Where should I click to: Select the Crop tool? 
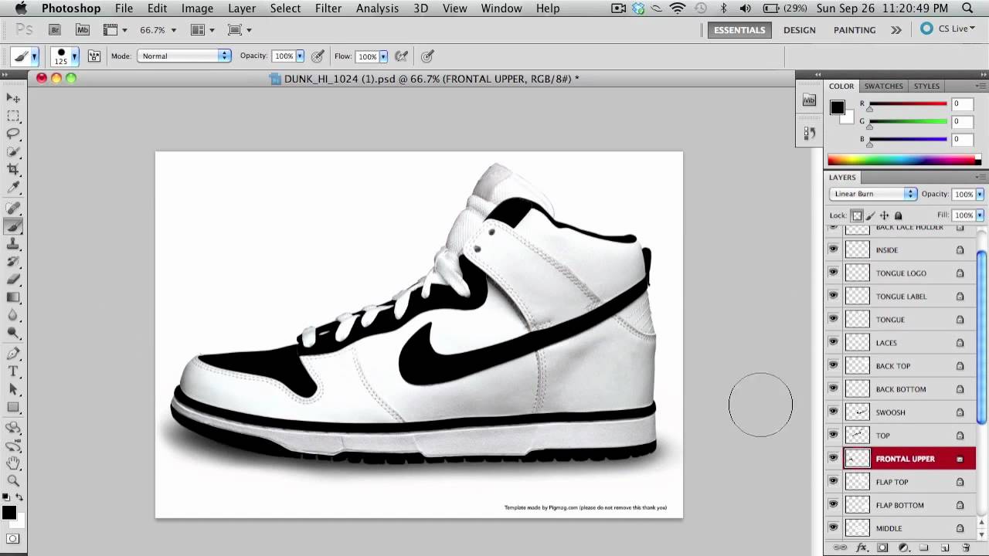[13, 169]
